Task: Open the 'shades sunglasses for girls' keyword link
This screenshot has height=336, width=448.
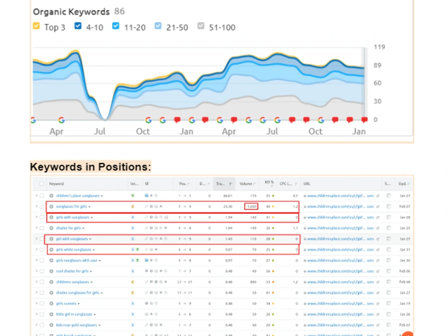Action: [78, 293]
